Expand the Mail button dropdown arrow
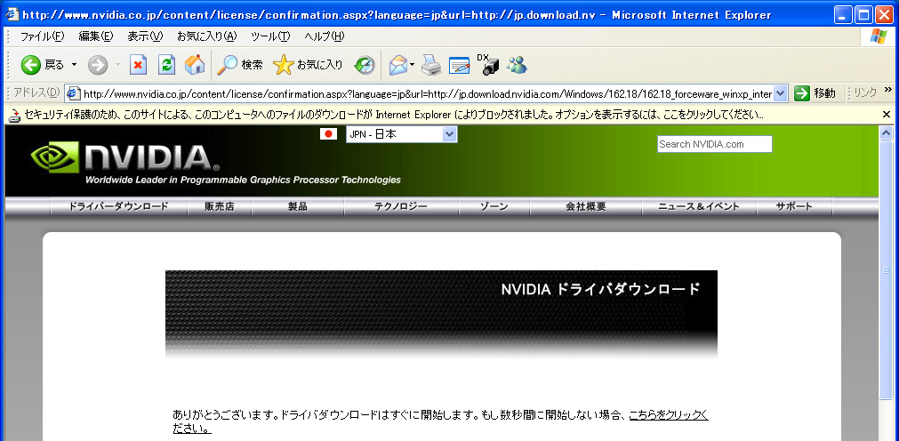Viewport: 899px width, 441px height. [413, 66]
